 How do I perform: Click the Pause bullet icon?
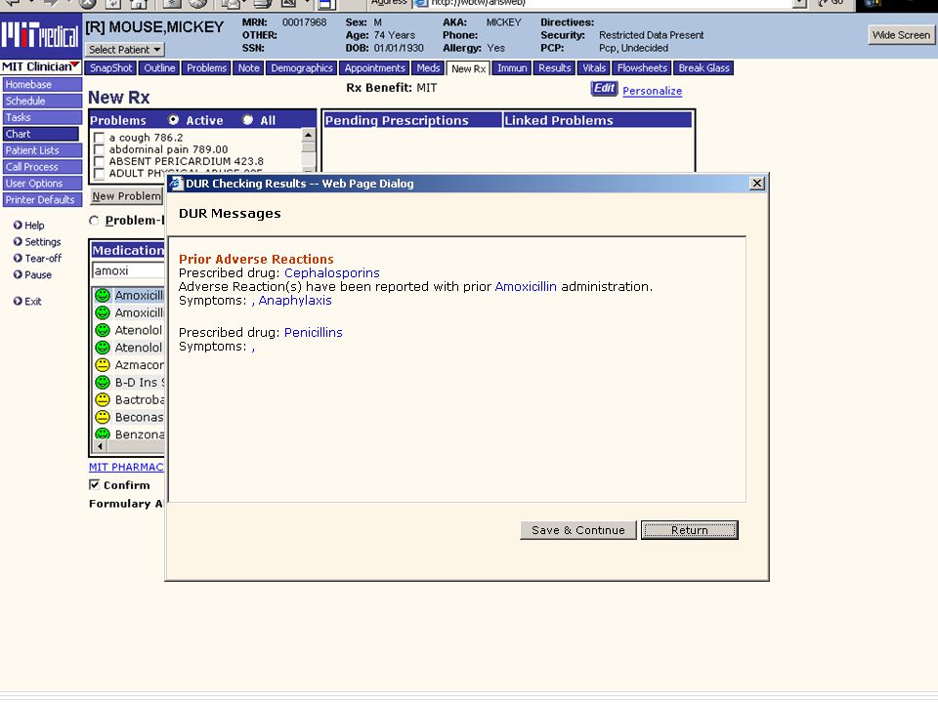point(18,274)
